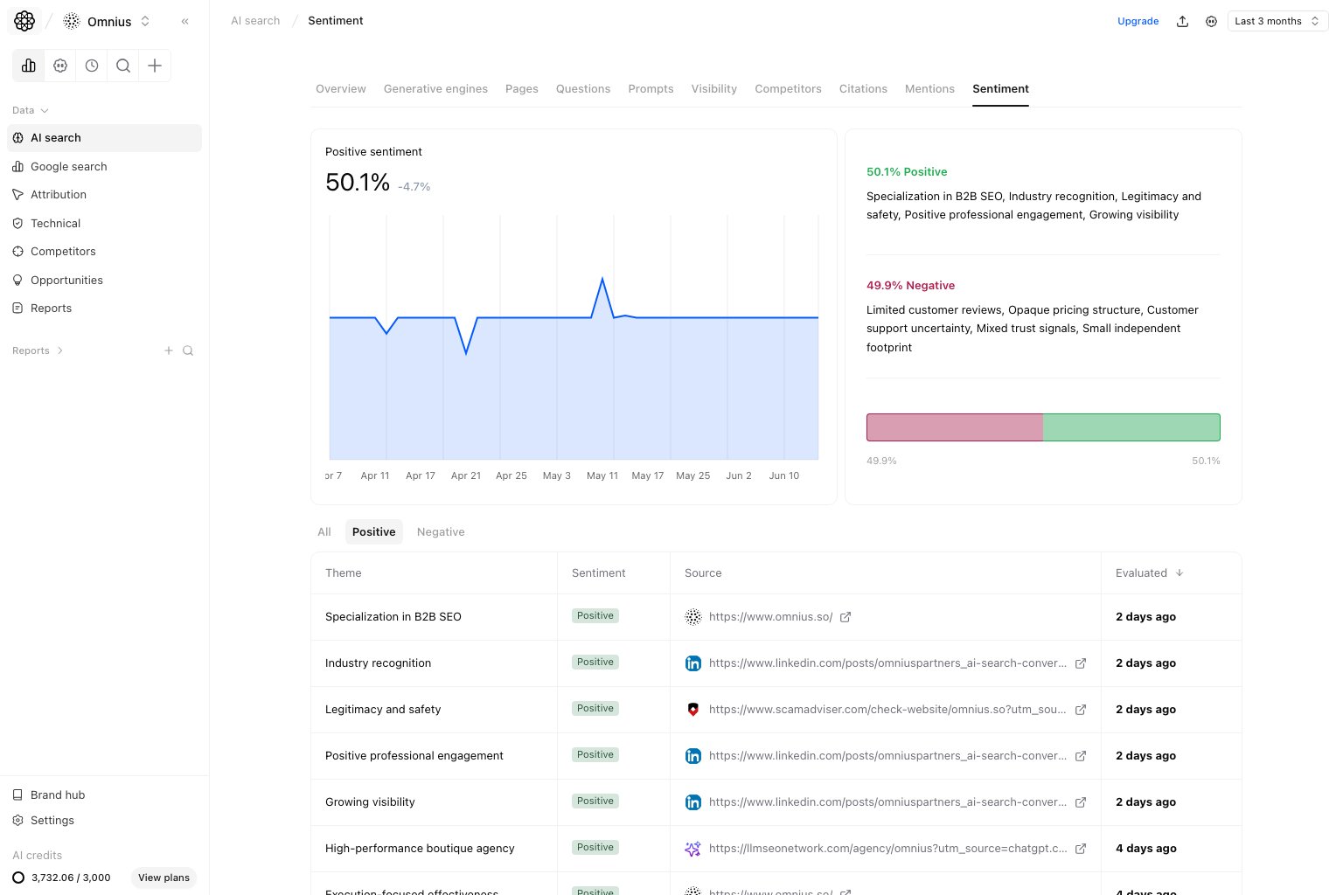Click green positive segment of sentiment bar

pyautogui.click(x=1131, y=427)
